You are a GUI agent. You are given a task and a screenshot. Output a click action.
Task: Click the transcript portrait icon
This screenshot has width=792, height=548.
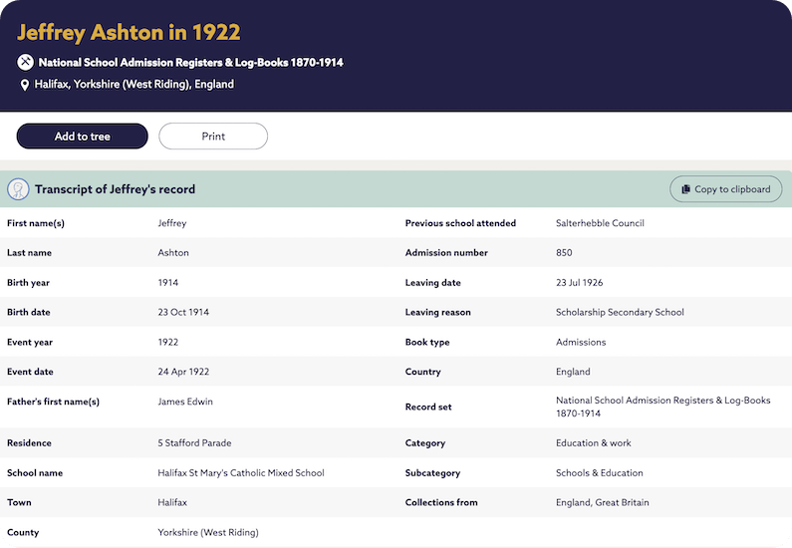point(18,189)
